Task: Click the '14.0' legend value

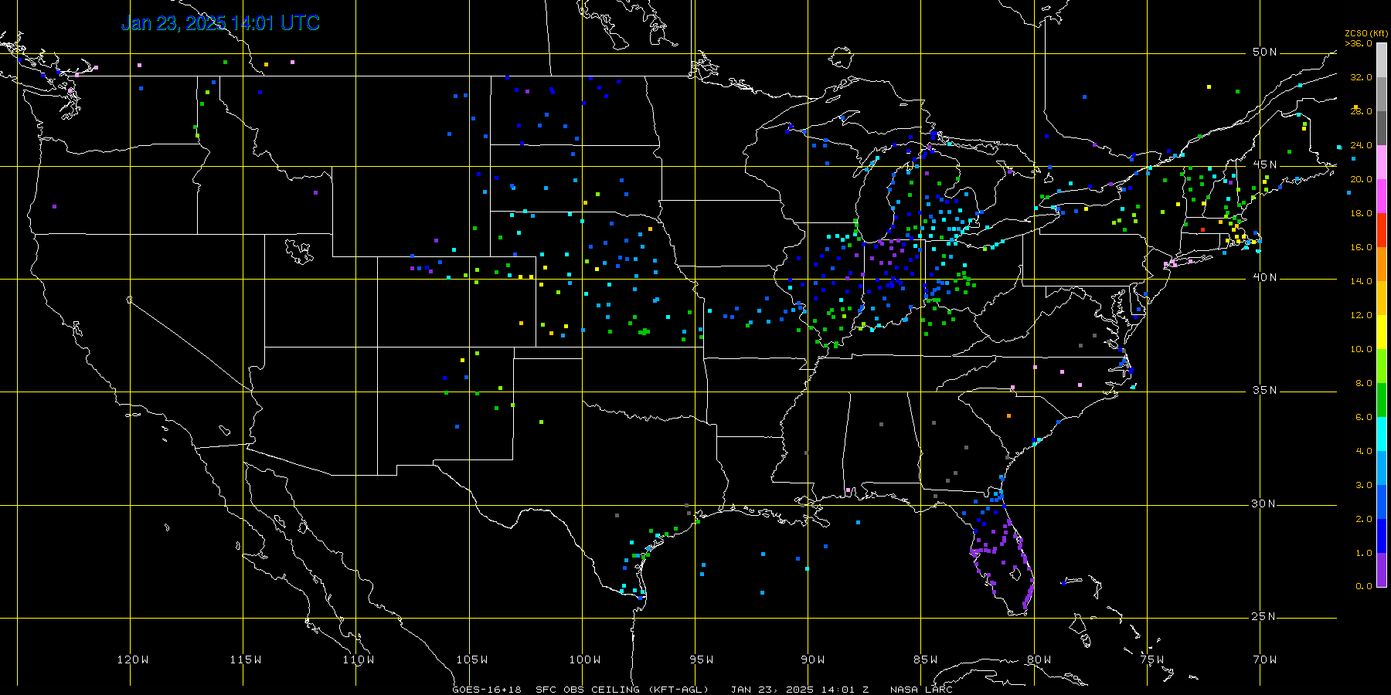Action: click(1361, 281)
